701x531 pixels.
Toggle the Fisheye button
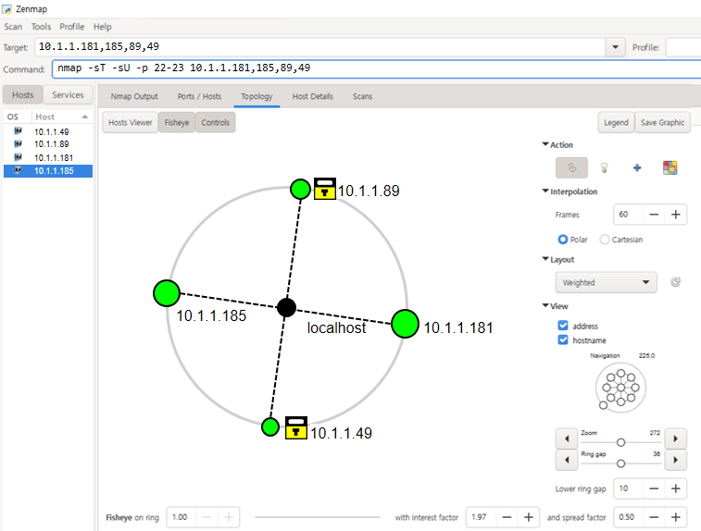coord(177,122)
